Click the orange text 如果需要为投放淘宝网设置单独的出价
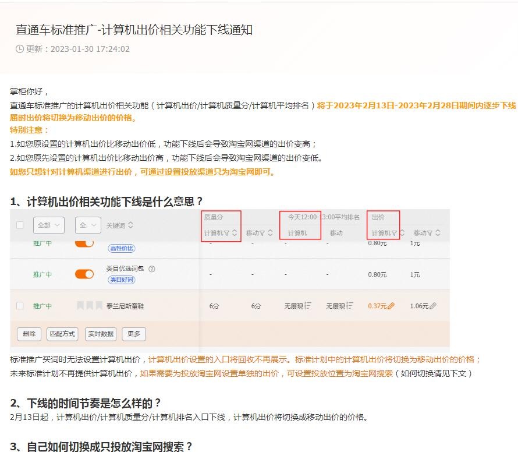Screen dimensions: 518x452 tap(210, 373)
